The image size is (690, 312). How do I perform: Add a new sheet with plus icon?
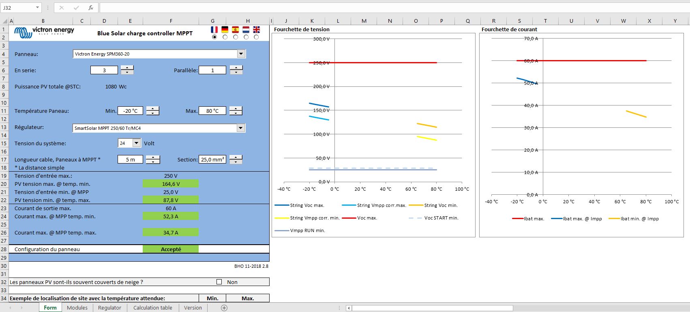click(224, 308)
